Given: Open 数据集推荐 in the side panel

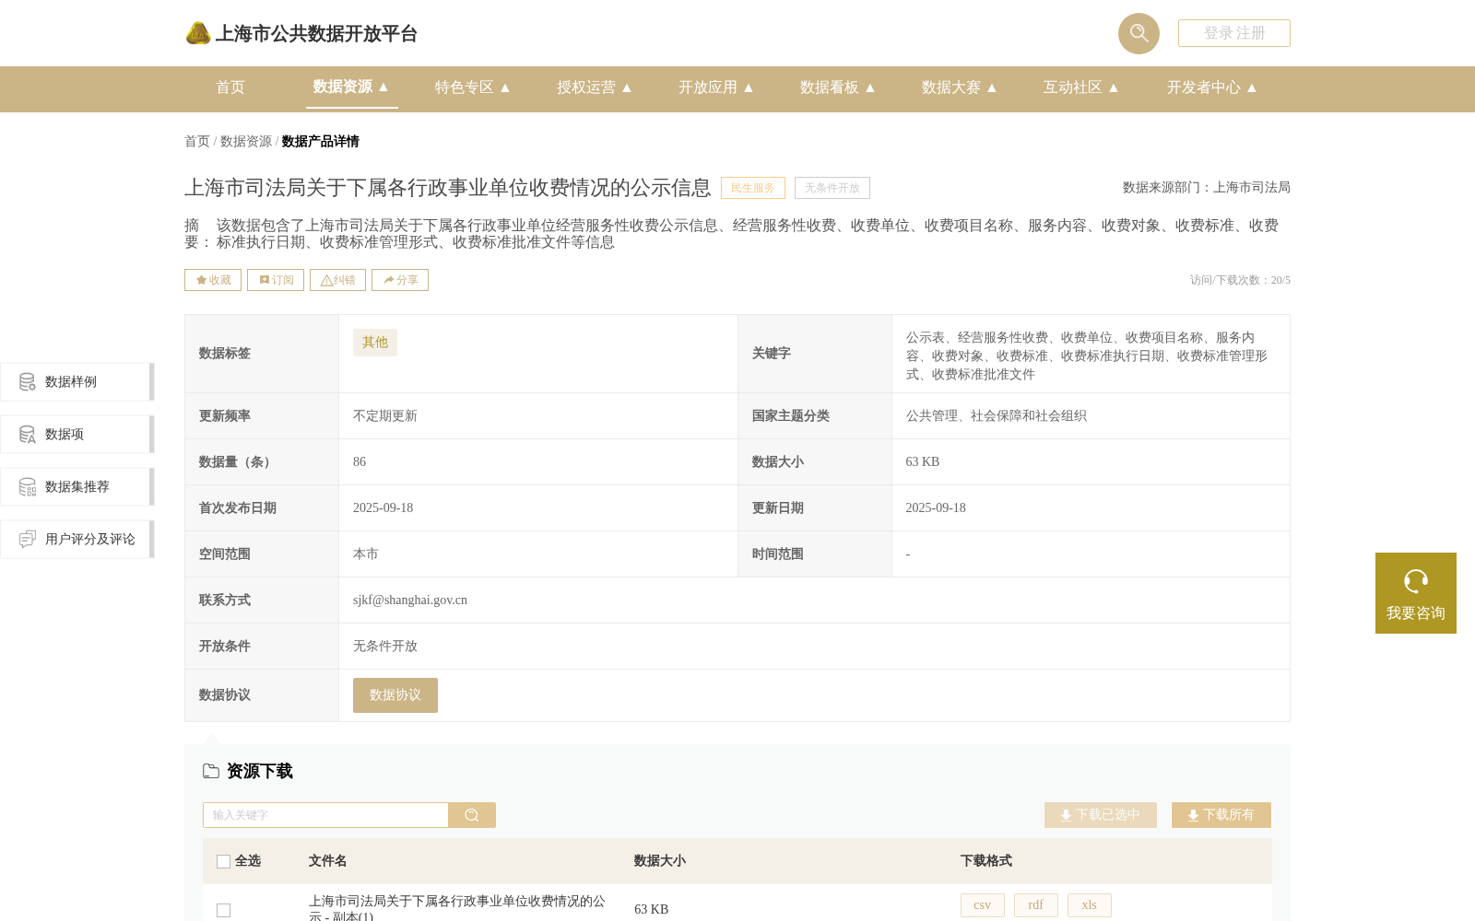Looking at the screenshot, I should point(77,486).
